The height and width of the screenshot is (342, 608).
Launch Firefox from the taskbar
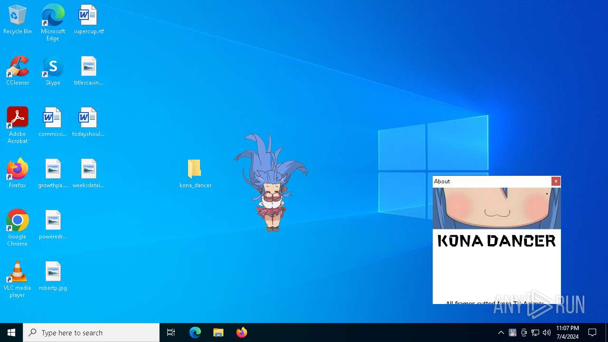(x=242, y=332)
